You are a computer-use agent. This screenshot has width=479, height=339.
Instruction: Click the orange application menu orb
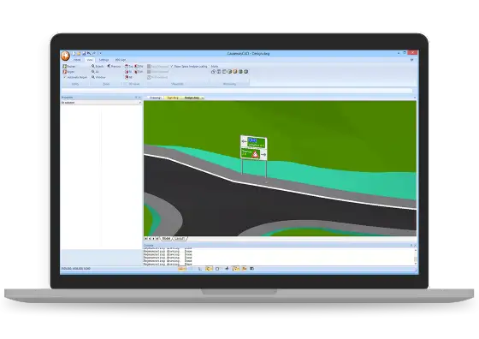[65, 56]
